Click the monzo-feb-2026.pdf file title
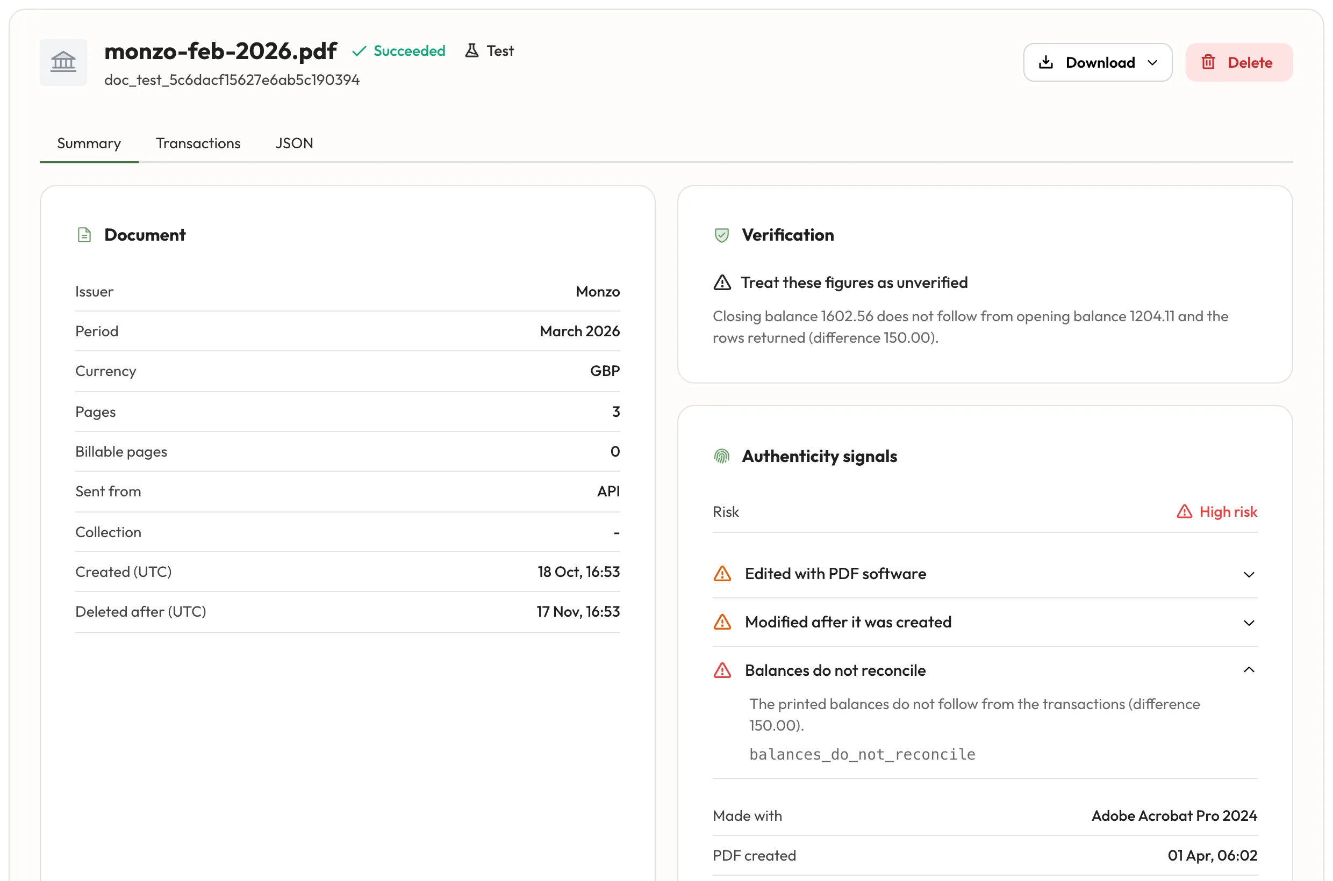 [220, 51]
